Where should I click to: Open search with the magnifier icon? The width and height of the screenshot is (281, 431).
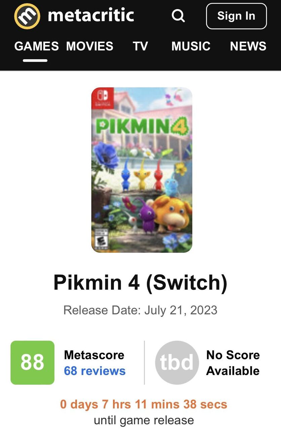(x=178, y=16)
